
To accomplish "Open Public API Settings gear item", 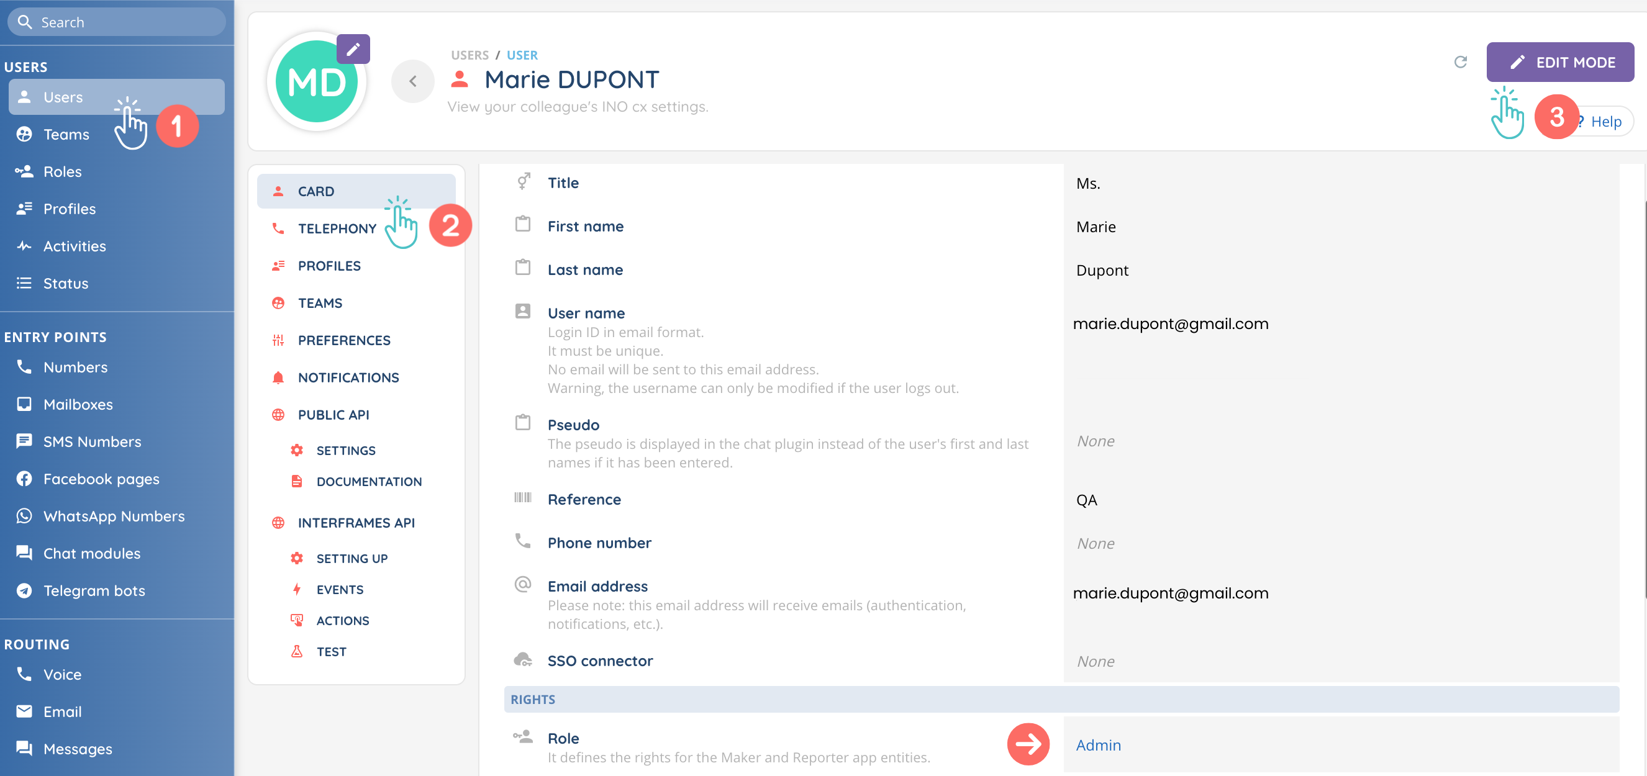I will coord(345,451).
